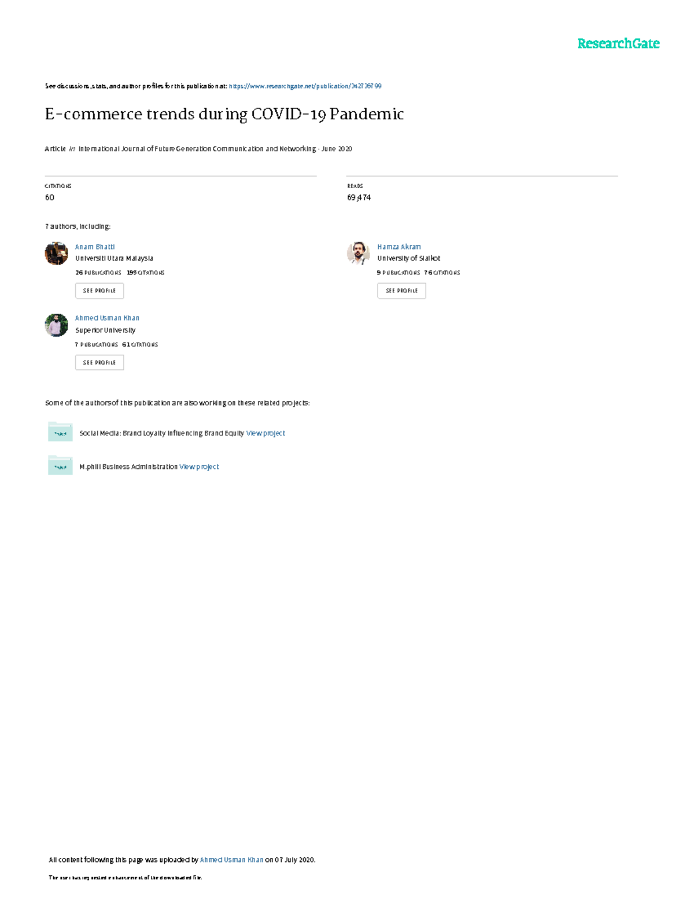Image resolution: width=694 pixels, height=899 pixels.
Task: Click Ahmed Usman Khan's profile photo
Action: 56,325
